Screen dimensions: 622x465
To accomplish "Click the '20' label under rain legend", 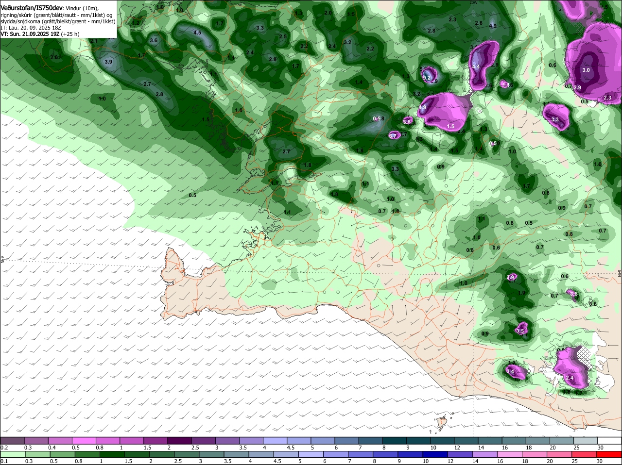I will [549, 462].
